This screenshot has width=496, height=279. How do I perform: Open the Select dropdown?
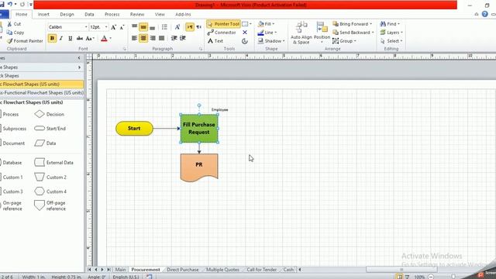[391, 41]
